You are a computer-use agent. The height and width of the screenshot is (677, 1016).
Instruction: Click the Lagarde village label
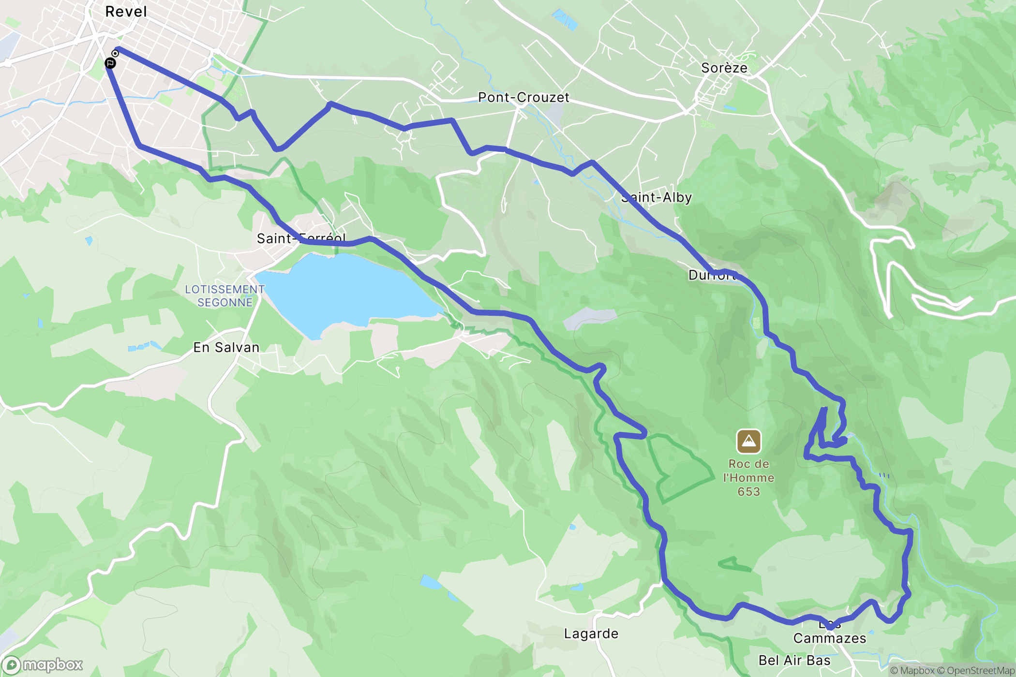591,633
